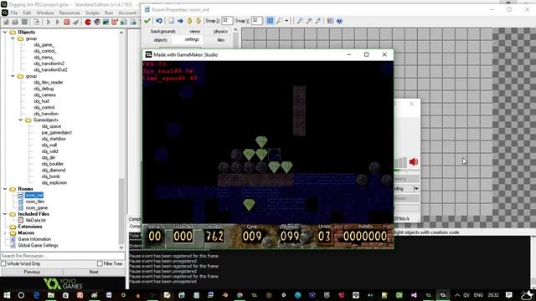This screenshot has height=301, width=536.
Task: Open the Window menu
Action: [45, 13]
